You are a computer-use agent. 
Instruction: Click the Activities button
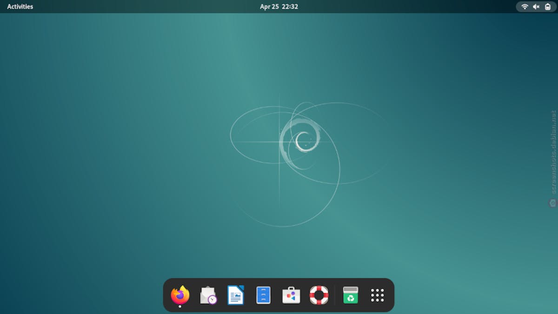[20, 7]
